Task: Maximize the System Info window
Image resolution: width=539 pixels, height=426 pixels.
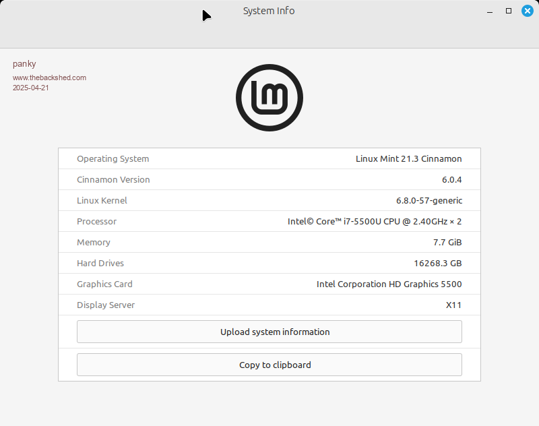Action: [x=509, y=11]
